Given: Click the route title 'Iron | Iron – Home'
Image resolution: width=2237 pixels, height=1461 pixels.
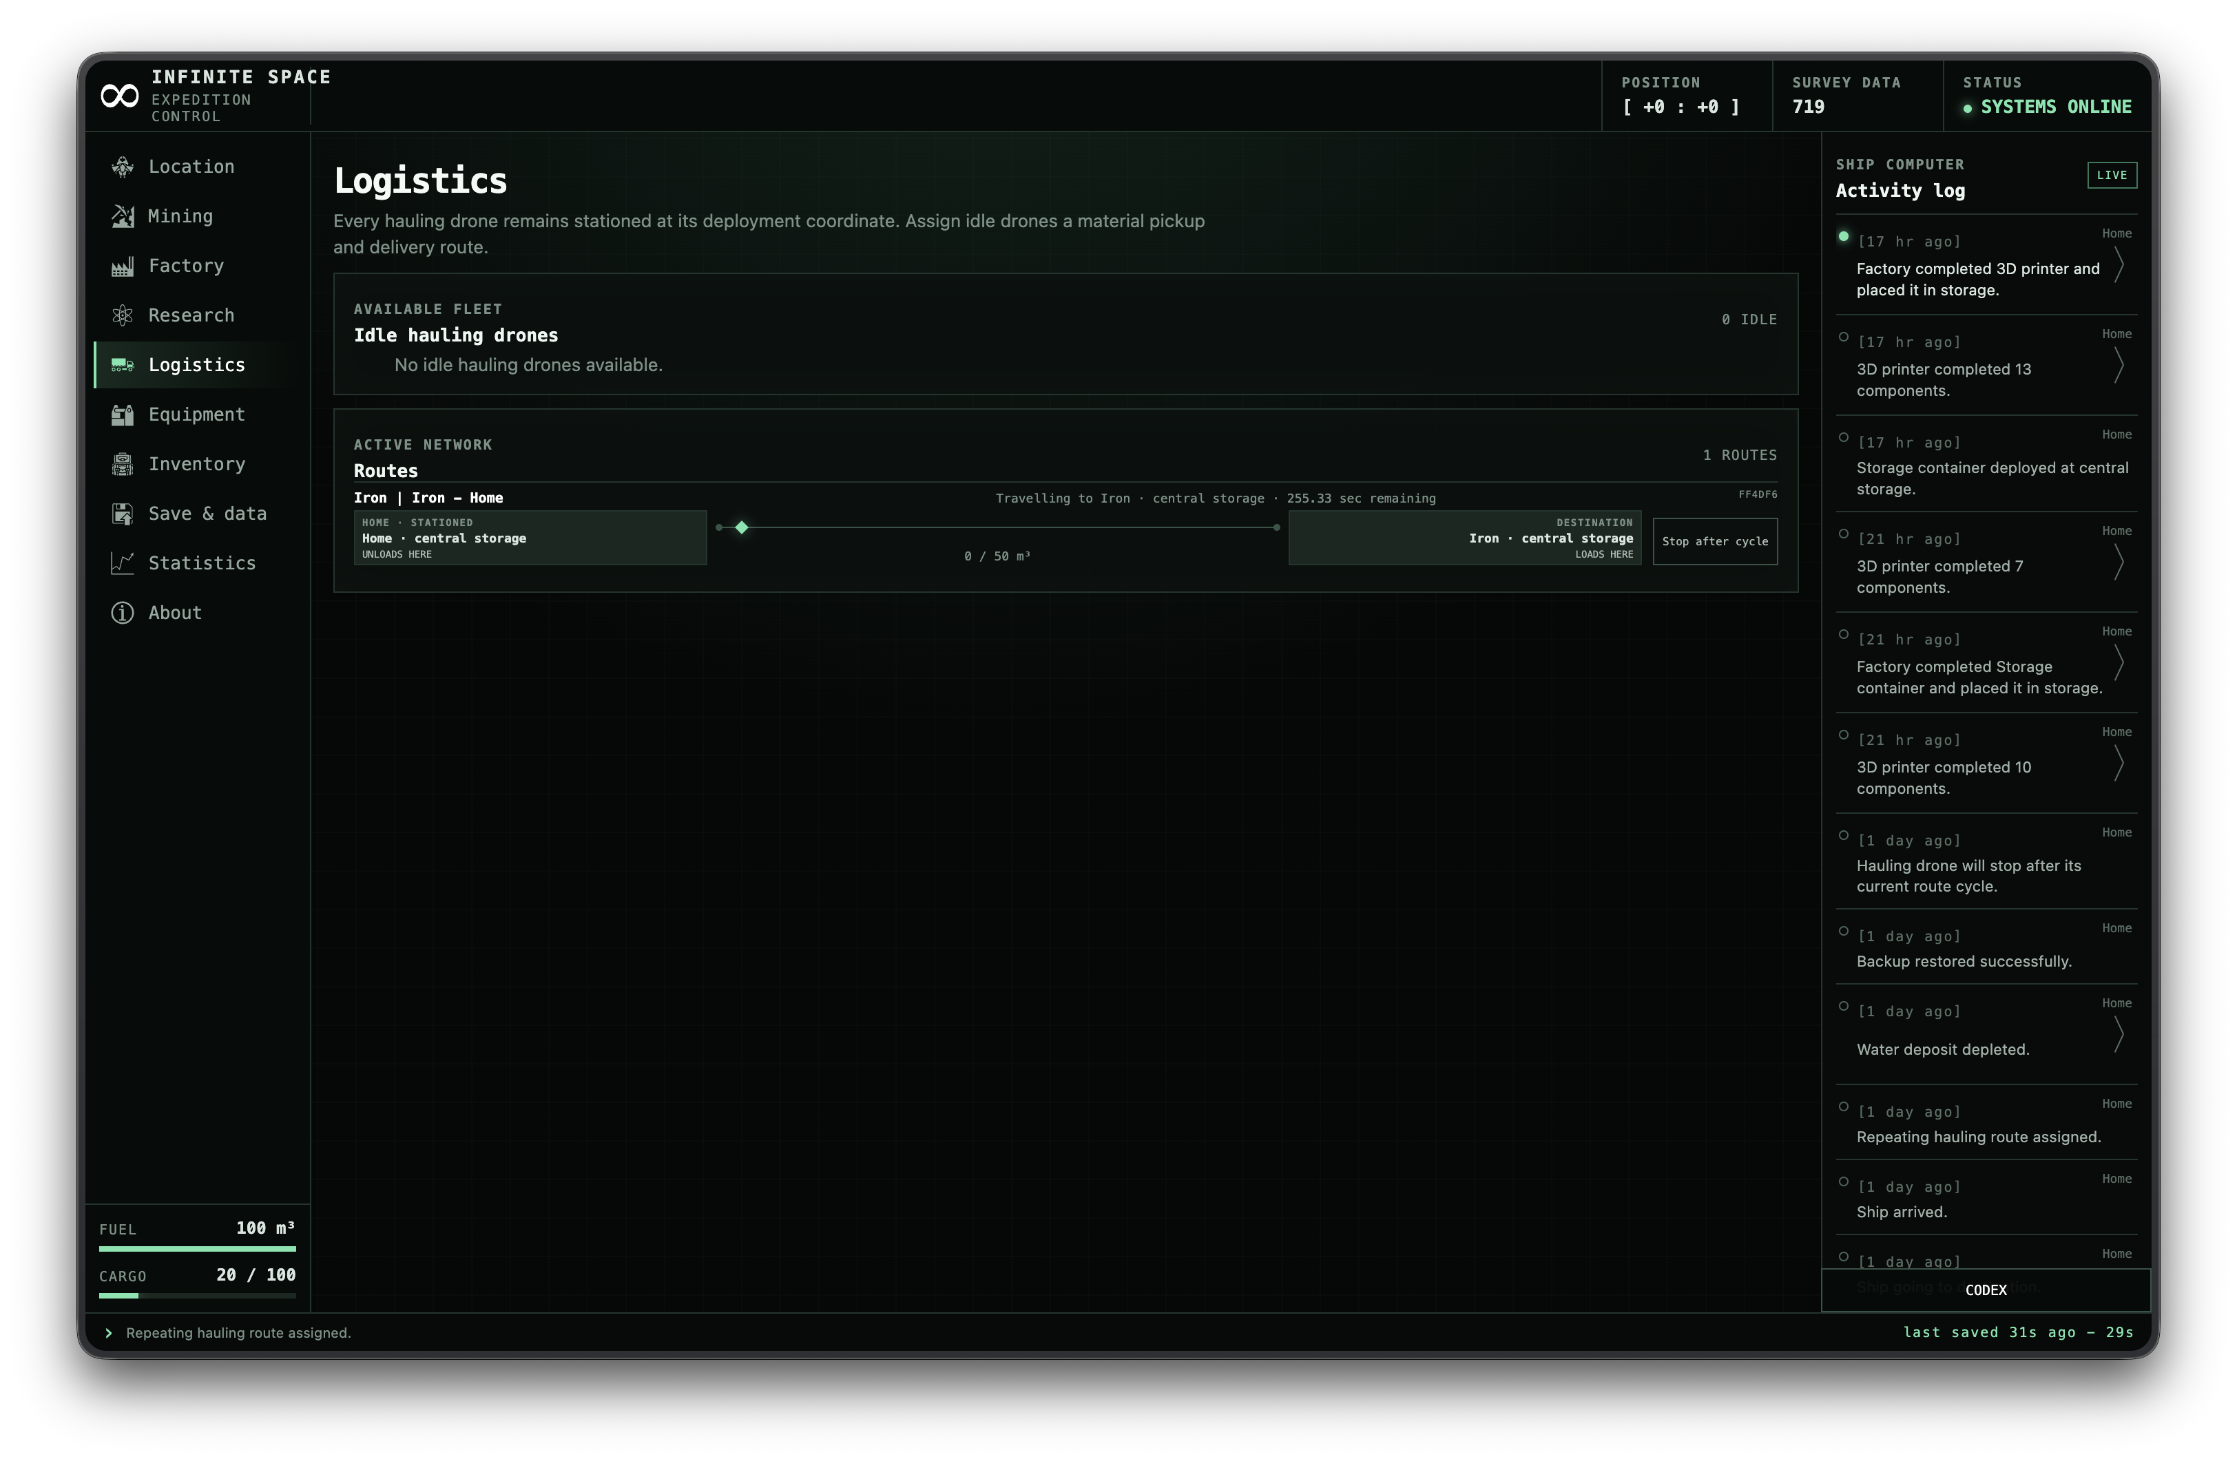Looking at the screenshot, I should click(x=428, y=498).
